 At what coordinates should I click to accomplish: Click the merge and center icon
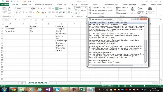[x=69, y=12]
